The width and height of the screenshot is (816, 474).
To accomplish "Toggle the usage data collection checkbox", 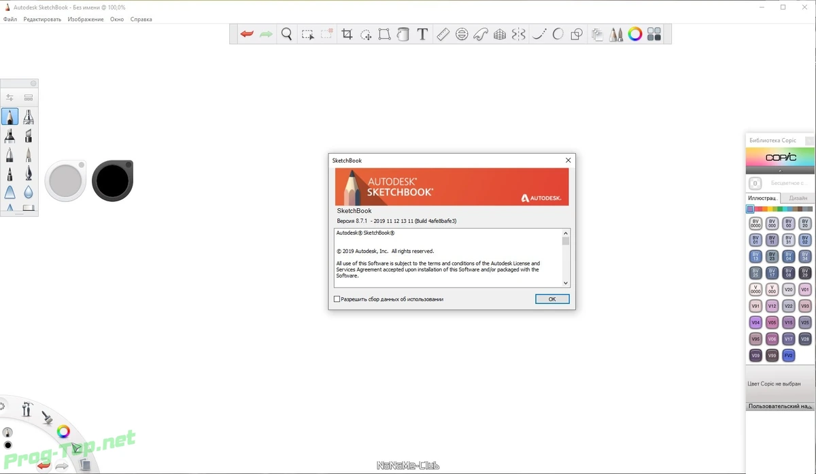I will coord(337,299).
